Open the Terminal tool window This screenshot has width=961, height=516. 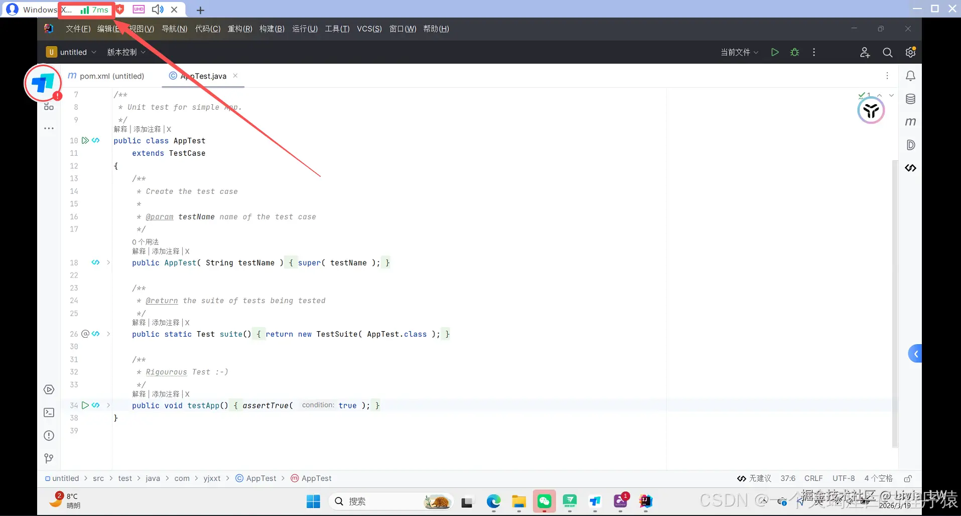[x=49, y=412]
